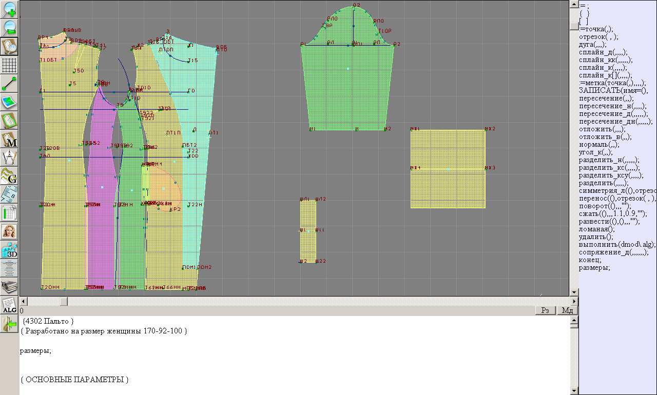Click canvas horizontal scrollbar right arrow
657x395 pixels.
tap(574, 301)
